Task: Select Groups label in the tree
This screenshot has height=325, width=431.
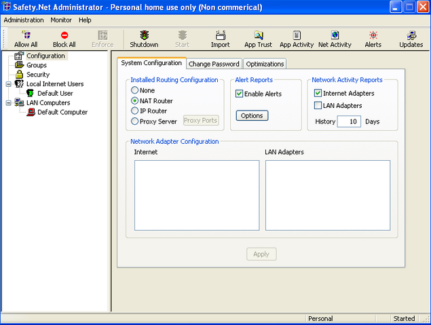Action: point(37,65)
